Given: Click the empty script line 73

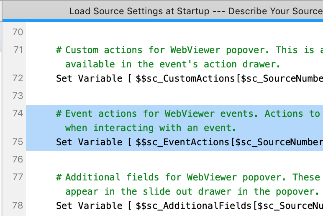Looking at the screenshot, I should point(174,96).
